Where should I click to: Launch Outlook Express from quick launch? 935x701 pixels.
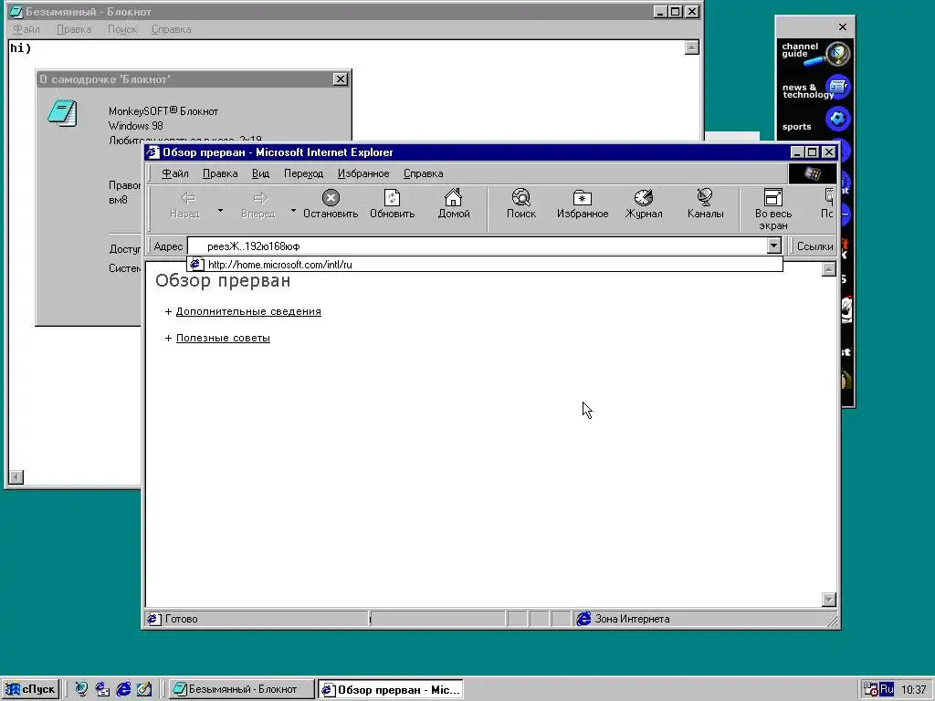pyautogui.click(x=102, y=689)
